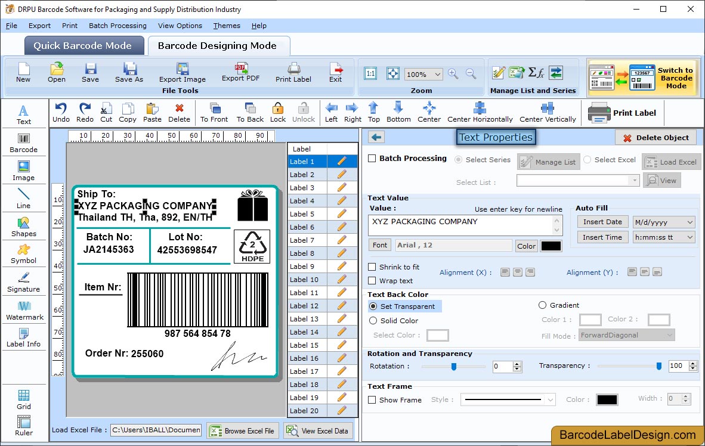Click the Insert Date button
705x446 pixels.
(602, 222)
